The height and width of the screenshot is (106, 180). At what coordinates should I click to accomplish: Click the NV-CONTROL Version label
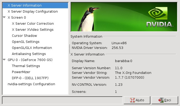pyautogui.click(x=89, y=85)
